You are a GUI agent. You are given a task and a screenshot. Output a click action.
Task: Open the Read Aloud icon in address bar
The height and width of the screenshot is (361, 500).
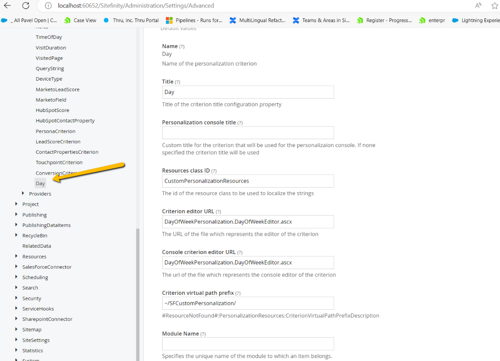click(478, 5)
